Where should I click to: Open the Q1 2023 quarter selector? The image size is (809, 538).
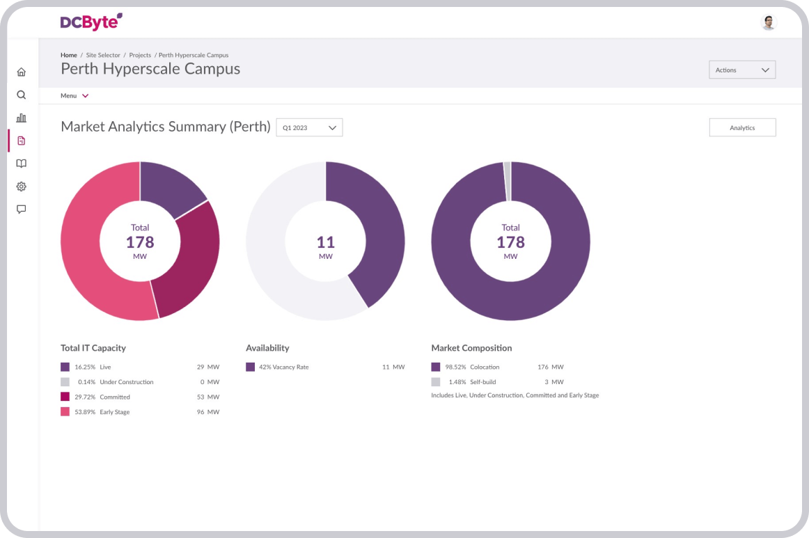(309, 127)
